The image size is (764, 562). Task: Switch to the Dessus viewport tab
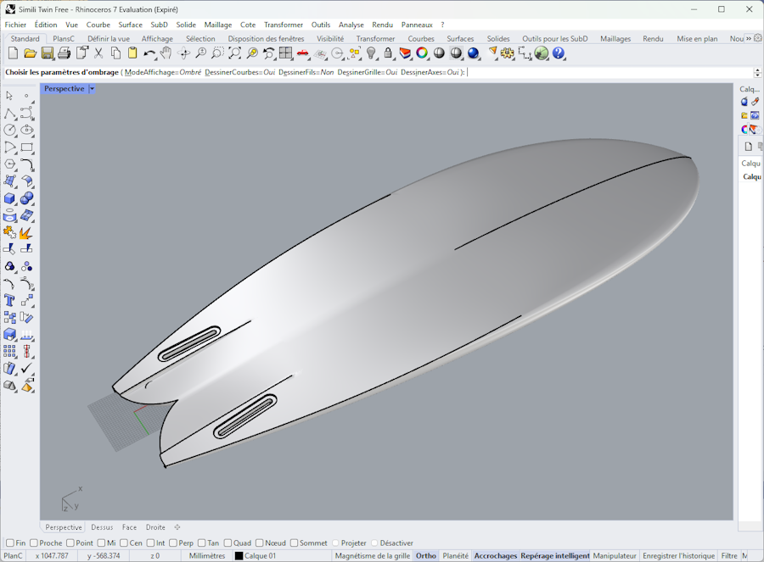102,527
